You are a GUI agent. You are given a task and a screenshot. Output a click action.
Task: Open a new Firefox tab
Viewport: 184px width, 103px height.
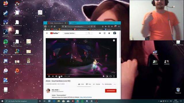(92, 23)
